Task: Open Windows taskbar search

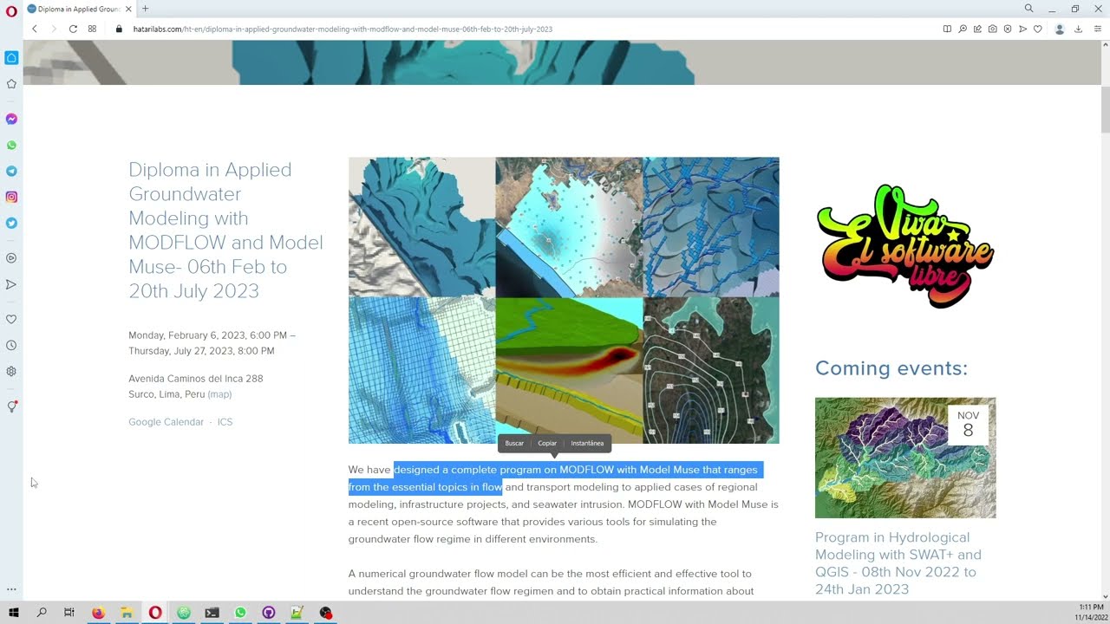Action: (42, 613)
